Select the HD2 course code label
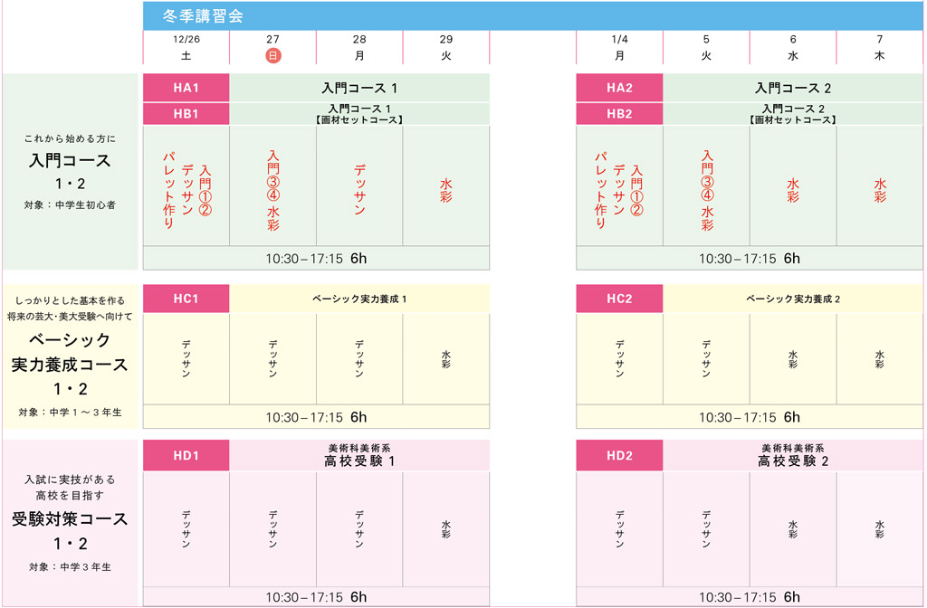The width and height of the screenshot is (927, 608). click(619, 456)
